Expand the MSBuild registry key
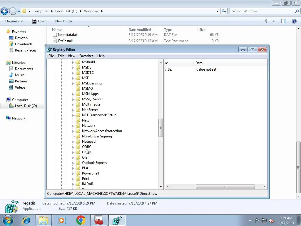Screen dimensions: 301x226 tap(73, 62)
